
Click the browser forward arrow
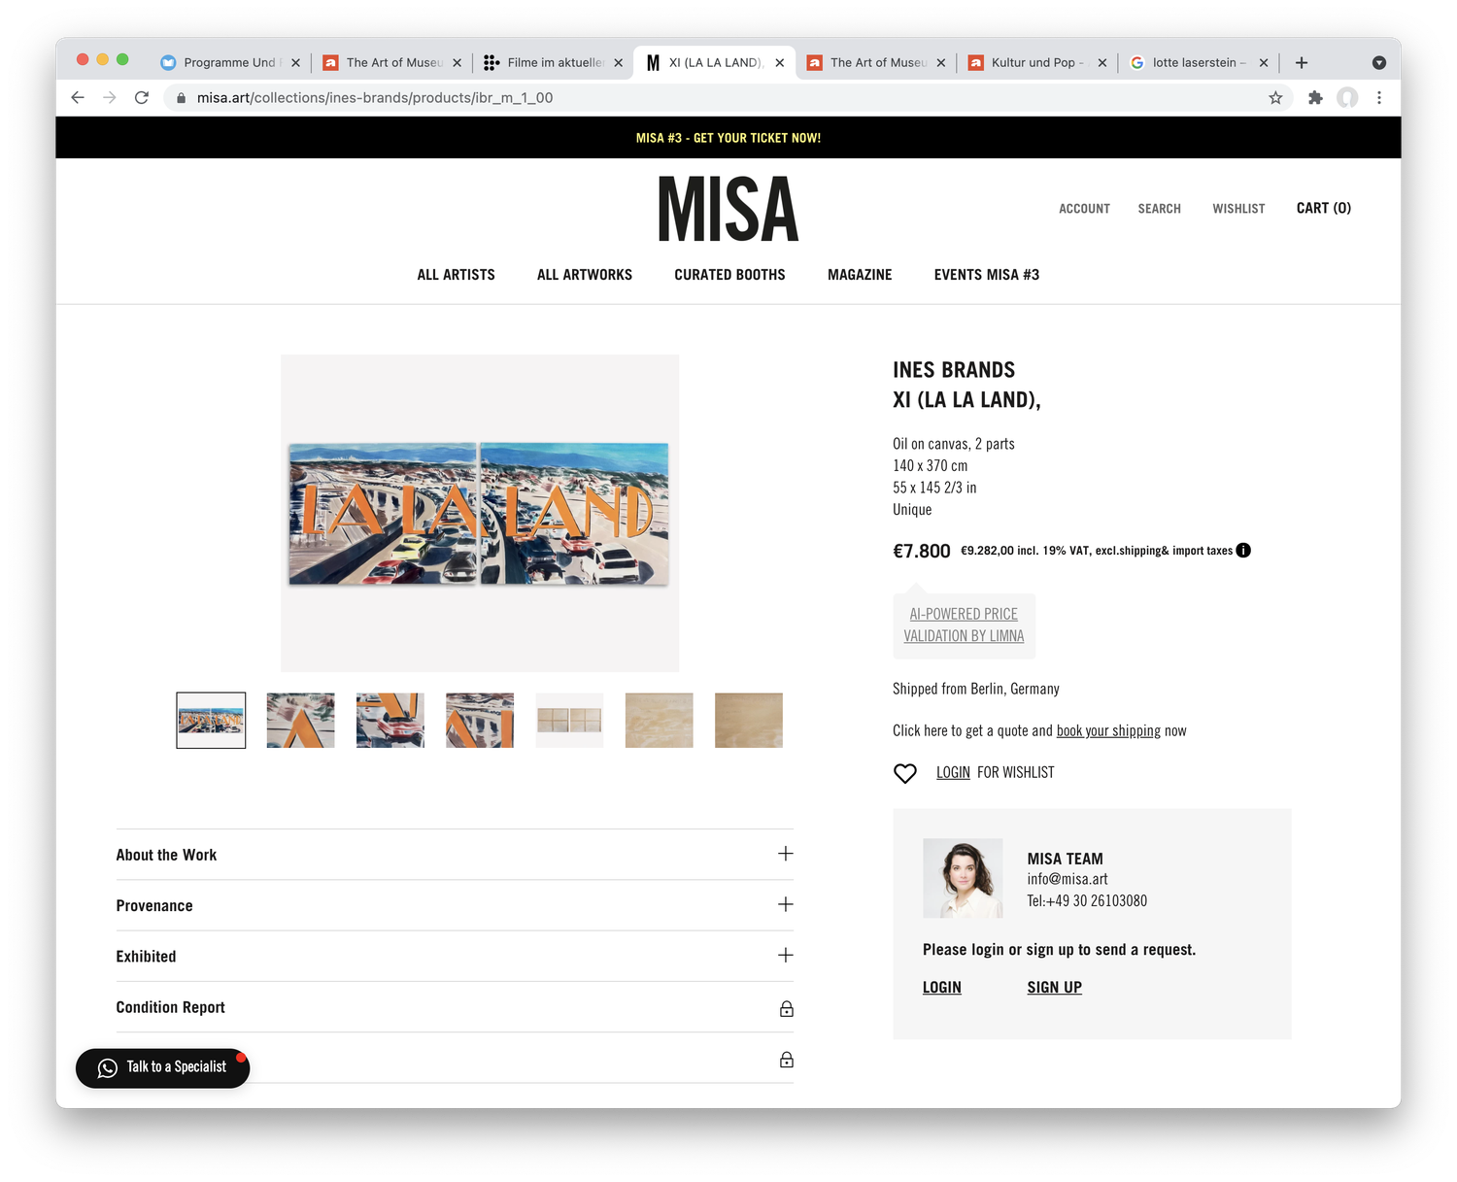click(110, 97)
